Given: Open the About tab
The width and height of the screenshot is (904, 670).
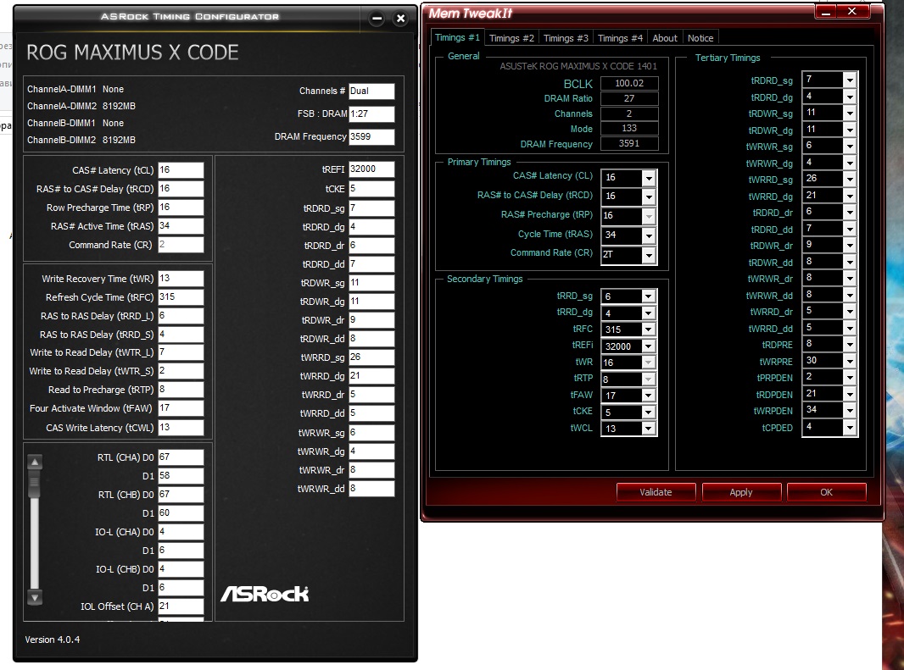Looking at the screenshot, I should 665,38.
